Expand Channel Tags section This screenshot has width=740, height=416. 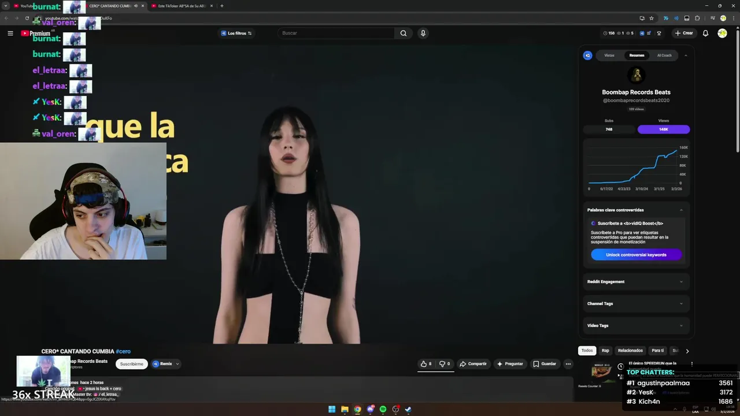(x=636, y=303)
